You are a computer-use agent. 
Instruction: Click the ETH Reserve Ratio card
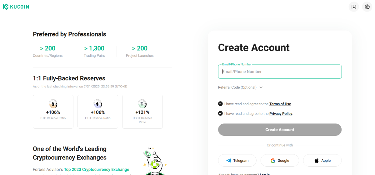coord(98,111)
